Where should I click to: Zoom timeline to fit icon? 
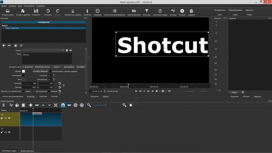pos(131,105)
